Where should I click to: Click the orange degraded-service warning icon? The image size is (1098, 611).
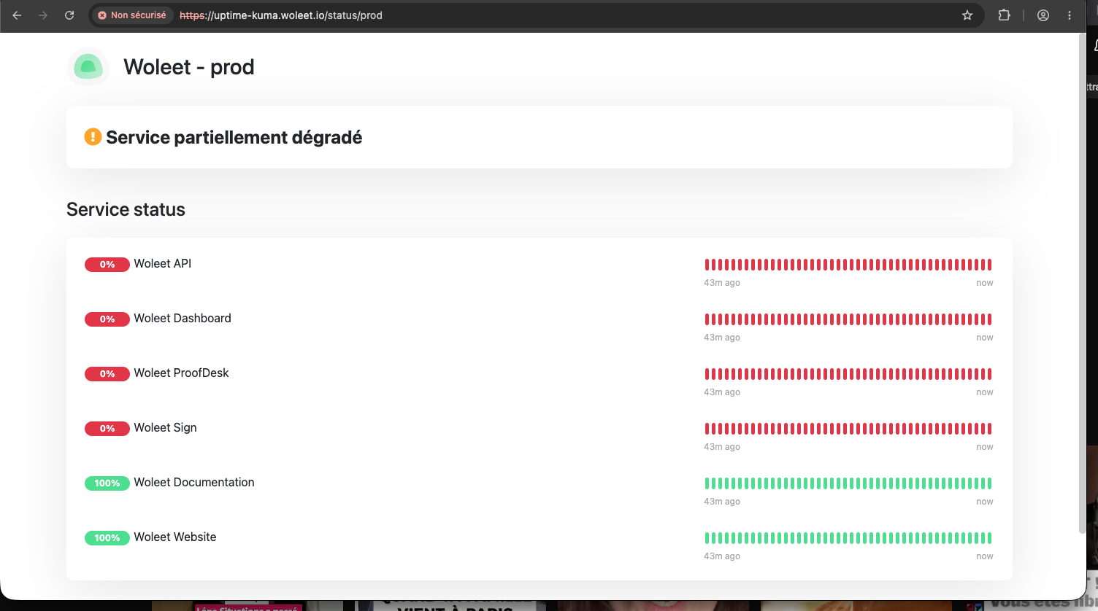click(x=93, y=136)
